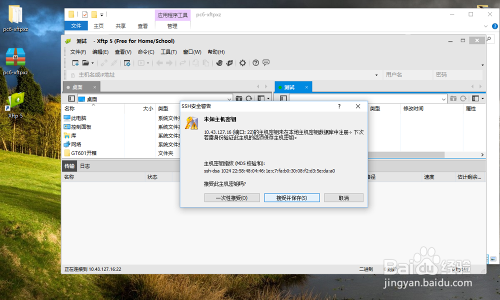Expand the remote path combo box arrow

443,99
